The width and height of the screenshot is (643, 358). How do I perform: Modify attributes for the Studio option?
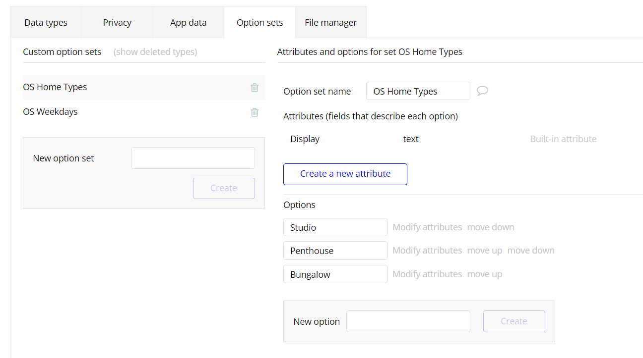click(427, 227)
